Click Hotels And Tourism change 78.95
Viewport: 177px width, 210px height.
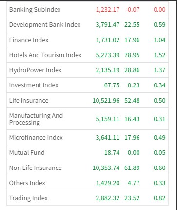pyautogui.click(x=132, y=55)
